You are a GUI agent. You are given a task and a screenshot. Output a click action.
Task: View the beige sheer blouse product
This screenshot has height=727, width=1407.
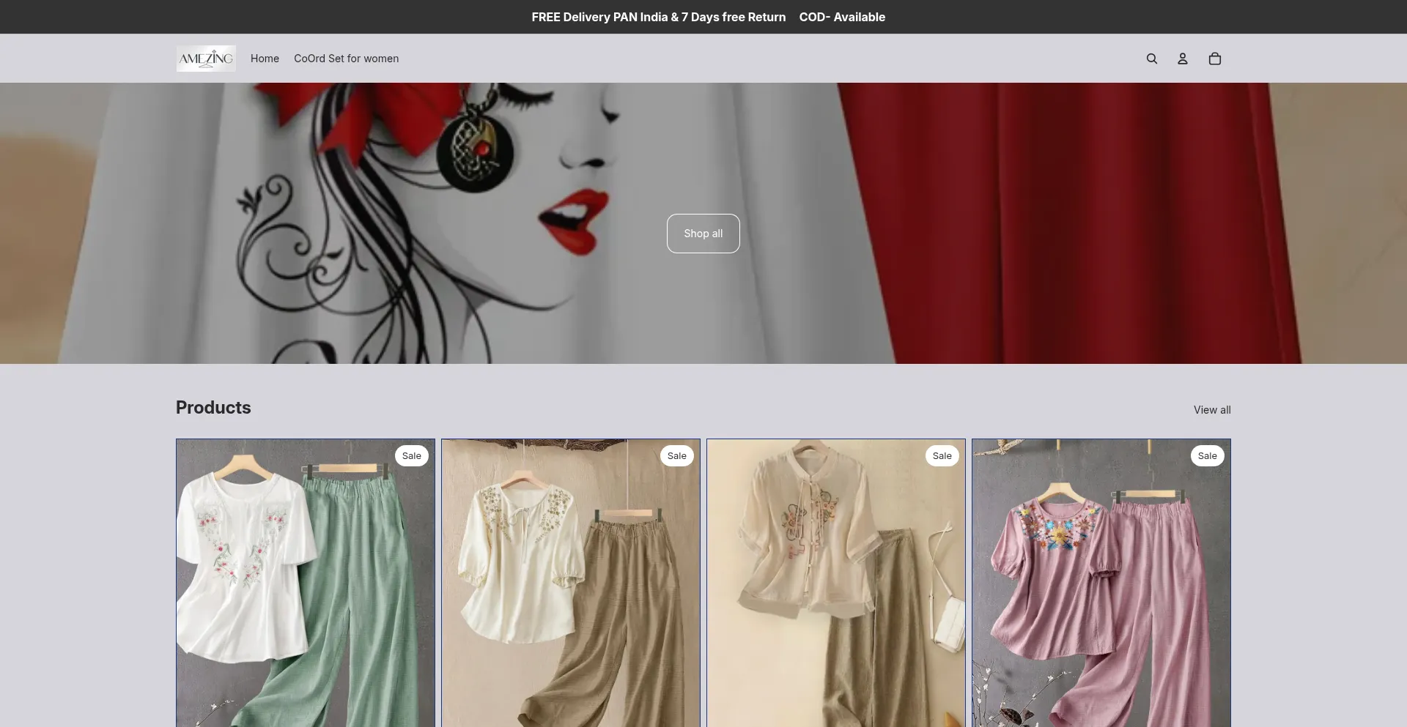click(835, 586)
